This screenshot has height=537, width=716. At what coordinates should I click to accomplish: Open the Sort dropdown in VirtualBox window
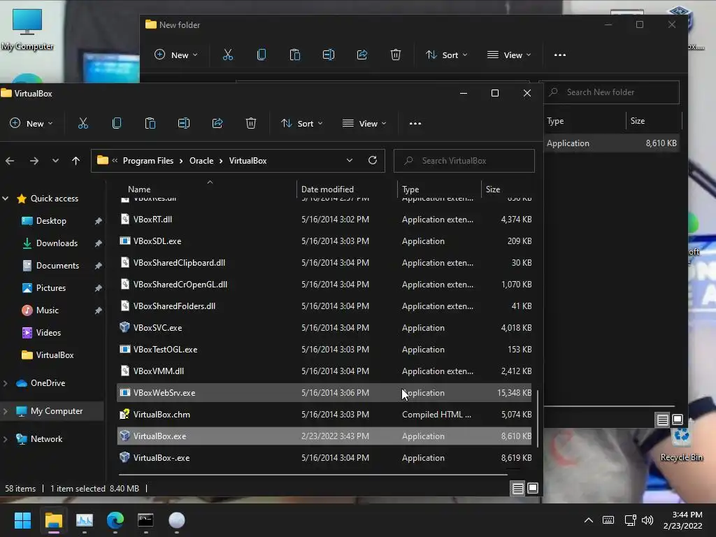[x=302, y=123]
